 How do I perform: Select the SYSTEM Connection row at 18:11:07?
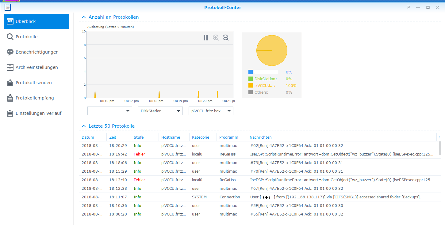coord(259,197)
